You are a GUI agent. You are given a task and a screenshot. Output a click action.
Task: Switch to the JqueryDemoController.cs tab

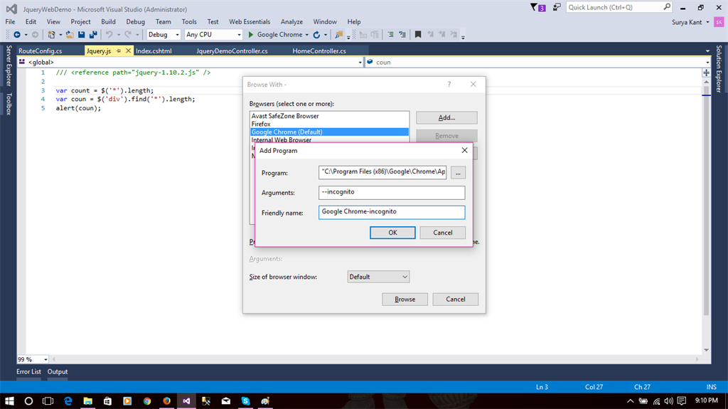tap(232, 51)
